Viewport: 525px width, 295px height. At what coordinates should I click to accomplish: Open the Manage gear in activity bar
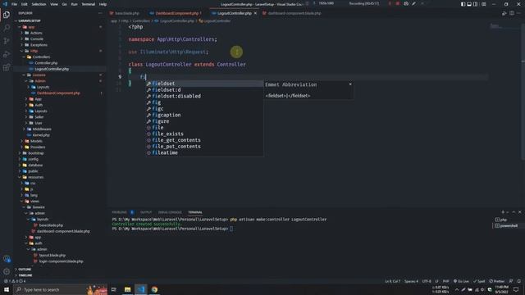click(7, 271)
